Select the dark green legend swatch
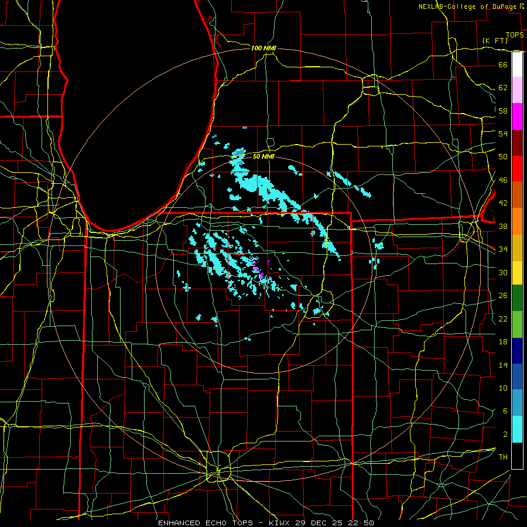Screen dimensions: 527x527 point(517,298)
